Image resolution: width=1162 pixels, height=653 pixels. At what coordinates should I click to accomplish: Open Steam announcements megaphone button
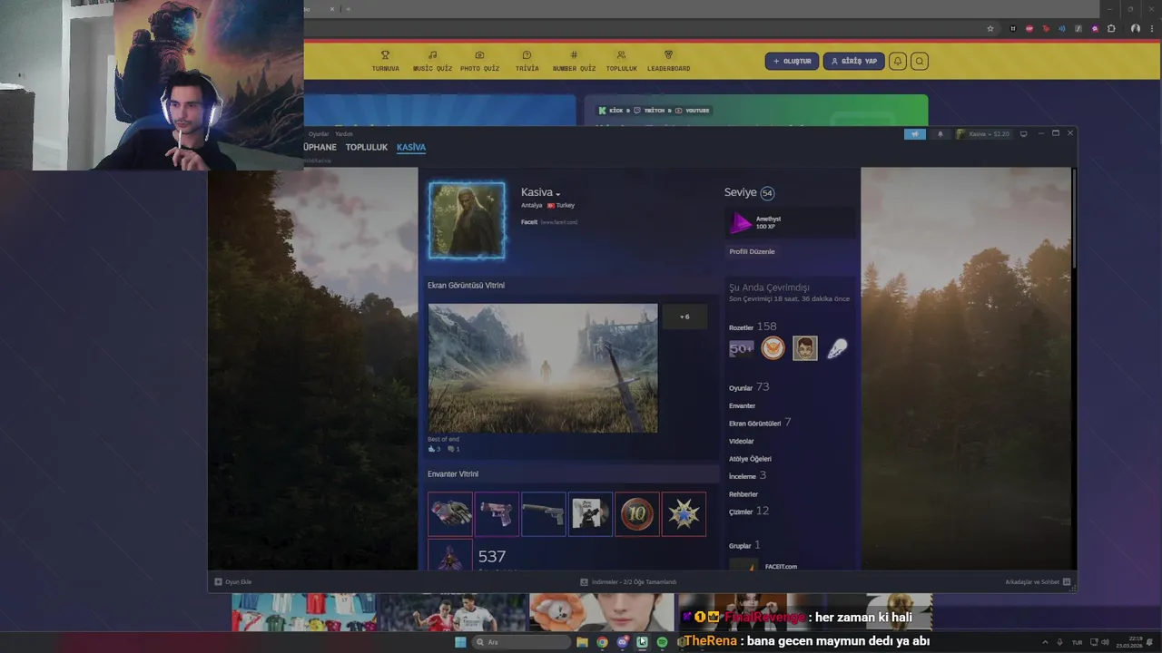[915, 134]
